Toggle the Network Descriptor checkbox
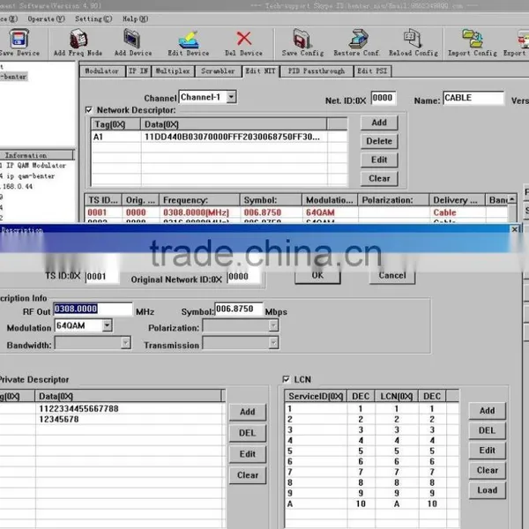This screenshot has height=529, width=529. coord(89,110)
